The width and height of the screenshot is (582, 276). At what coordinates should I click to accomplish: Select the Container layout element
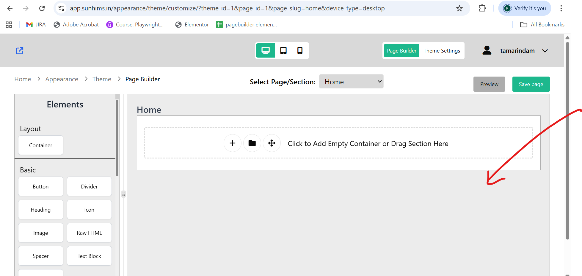coord(41,145)
